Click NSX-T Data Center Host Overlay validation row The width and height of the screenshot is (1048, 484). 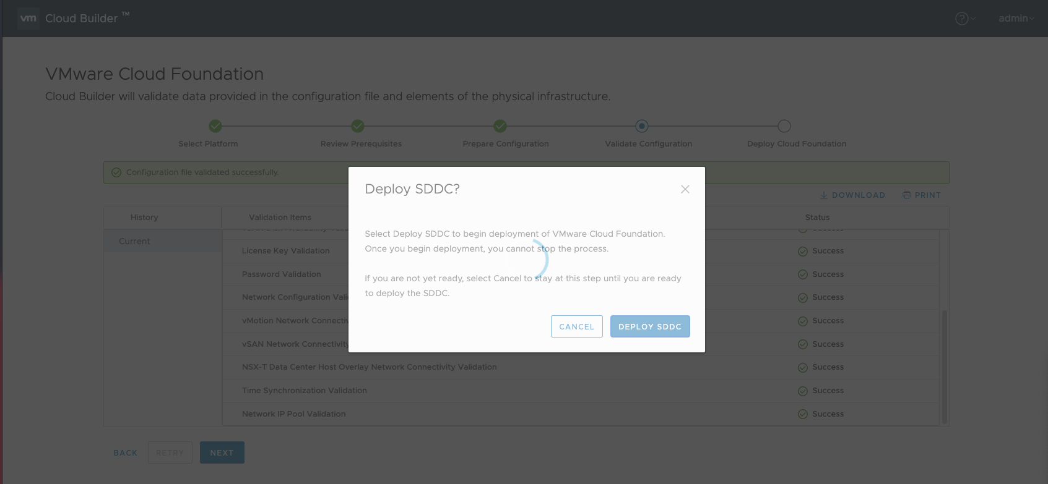click(x=581, y=367)
